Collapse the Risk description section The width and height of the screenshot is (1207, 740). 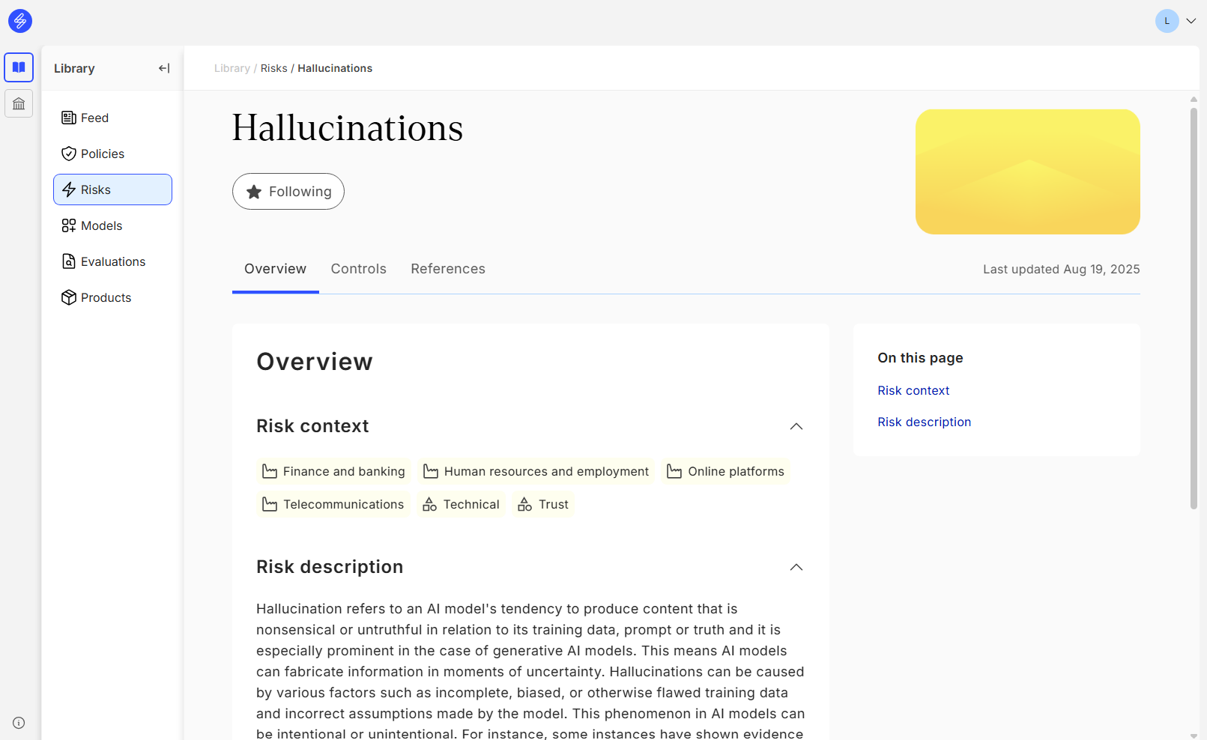coord(796,567)
